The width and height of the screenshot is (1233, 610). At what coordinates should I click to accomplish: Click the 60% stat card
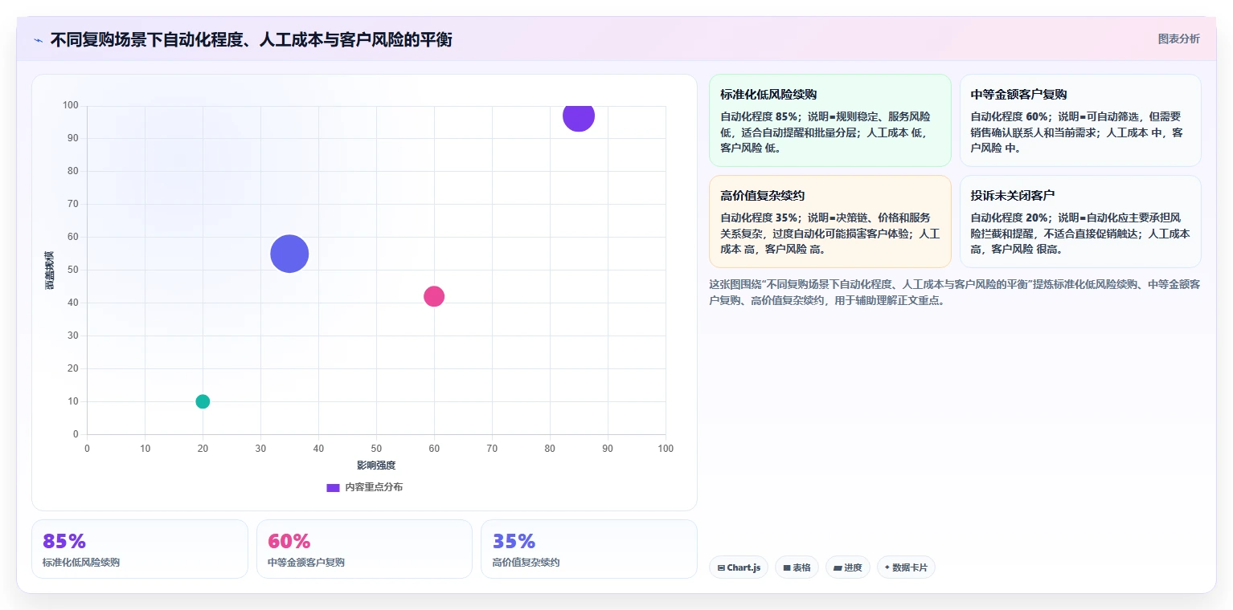[364, 549]
